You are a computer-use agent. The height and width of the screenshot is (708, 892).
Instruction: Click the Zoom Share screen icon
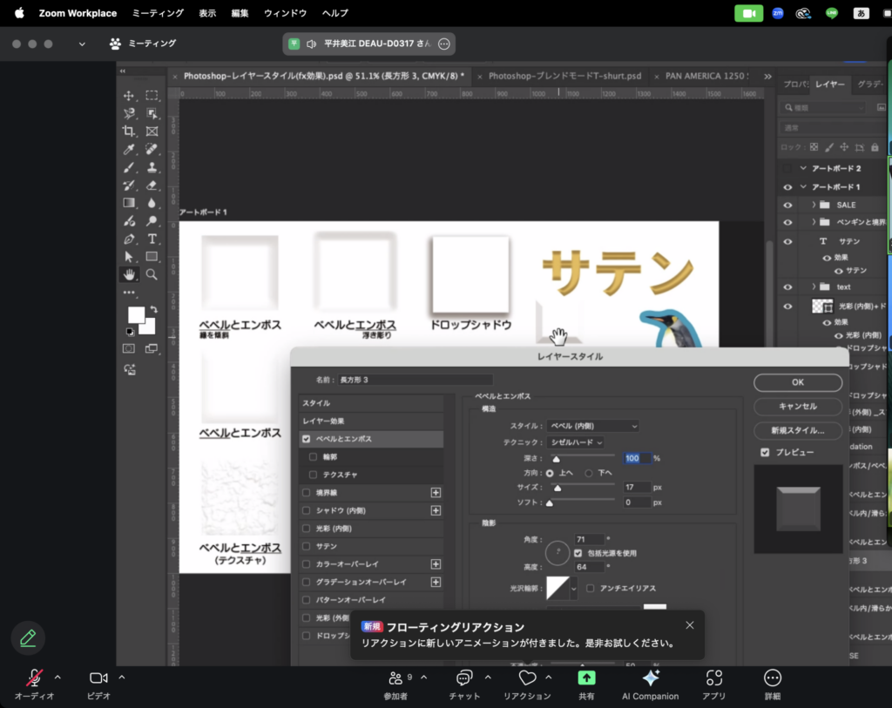pos(586,678)
